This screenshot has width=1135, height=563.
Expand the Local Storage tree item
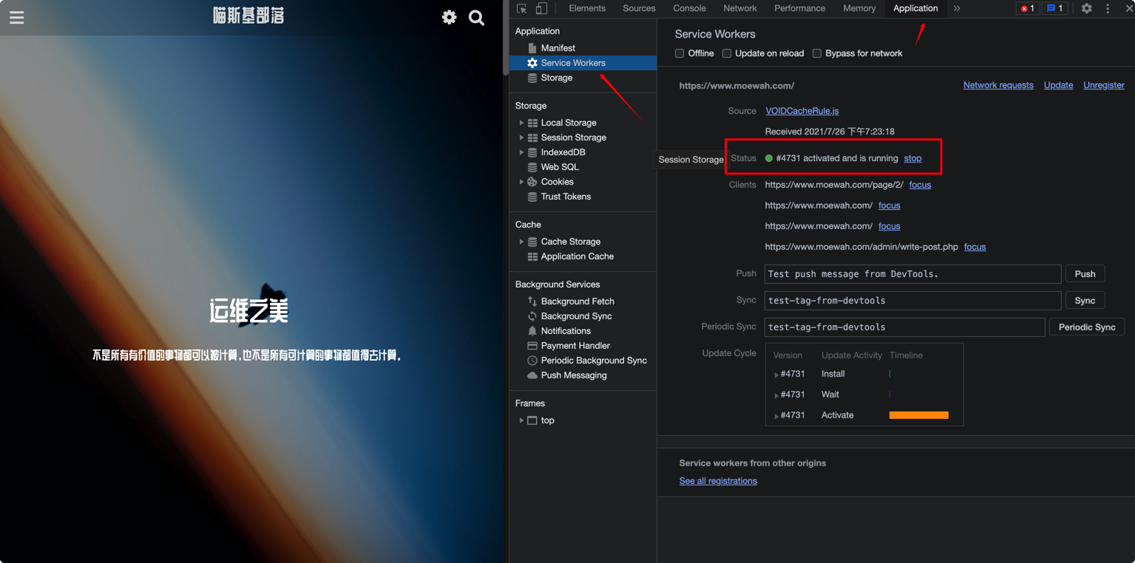pyautogui.click(x=521, y=123)
